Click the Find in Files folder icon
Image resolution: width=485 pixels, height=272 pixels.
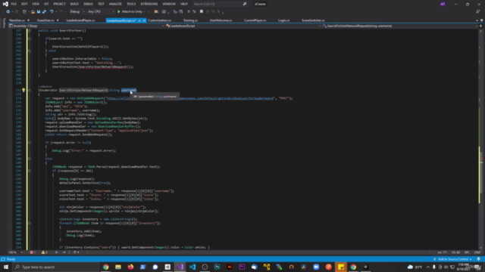pos(156,12)
